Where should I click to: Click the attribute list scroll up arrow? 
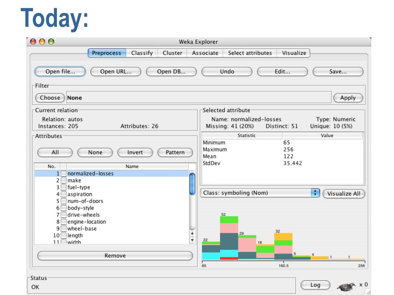[x=192, y=233]
